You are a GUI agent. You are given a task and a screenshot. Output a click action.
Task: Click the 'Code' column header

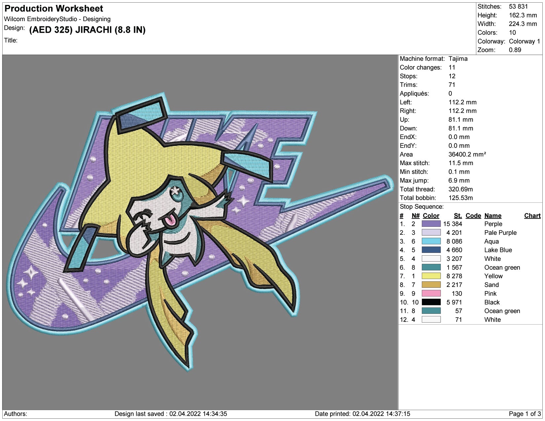[x=473, y=216]
